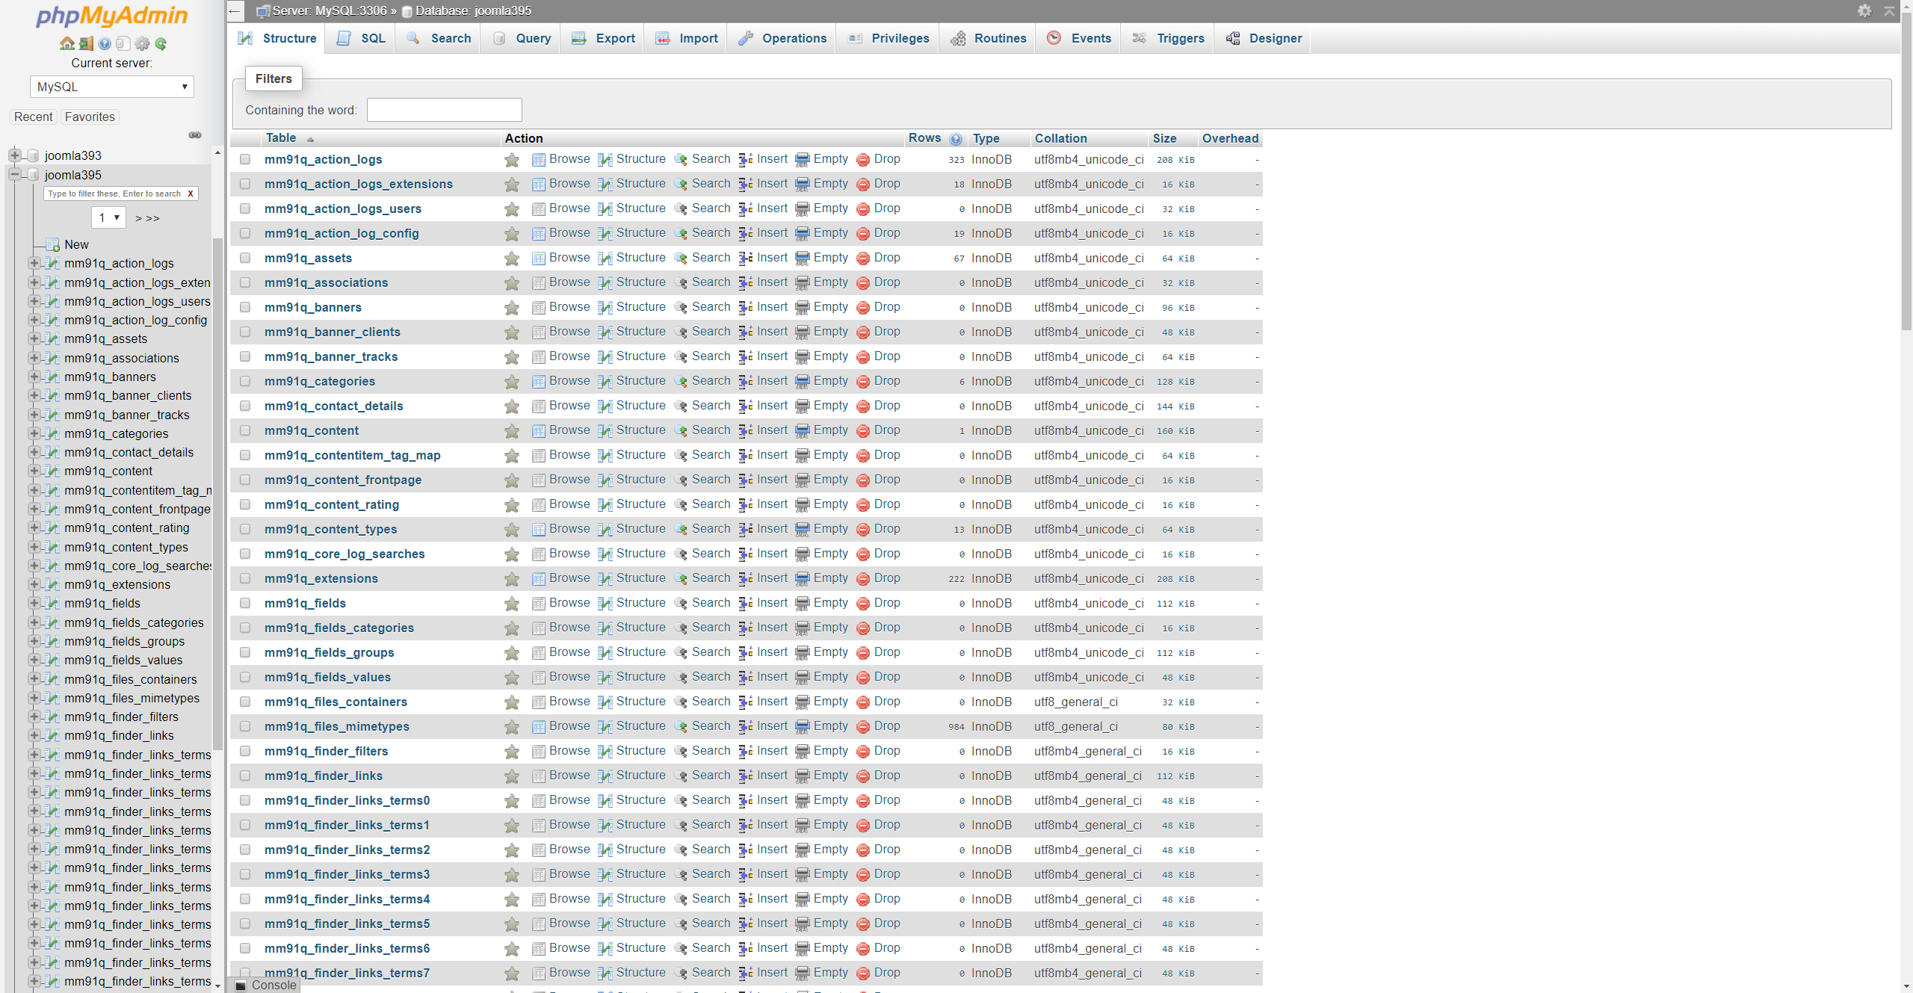Click the Drop icon for mm91q_banners
The height and width of the screenshot is (993, 1913).
[863, 308]
